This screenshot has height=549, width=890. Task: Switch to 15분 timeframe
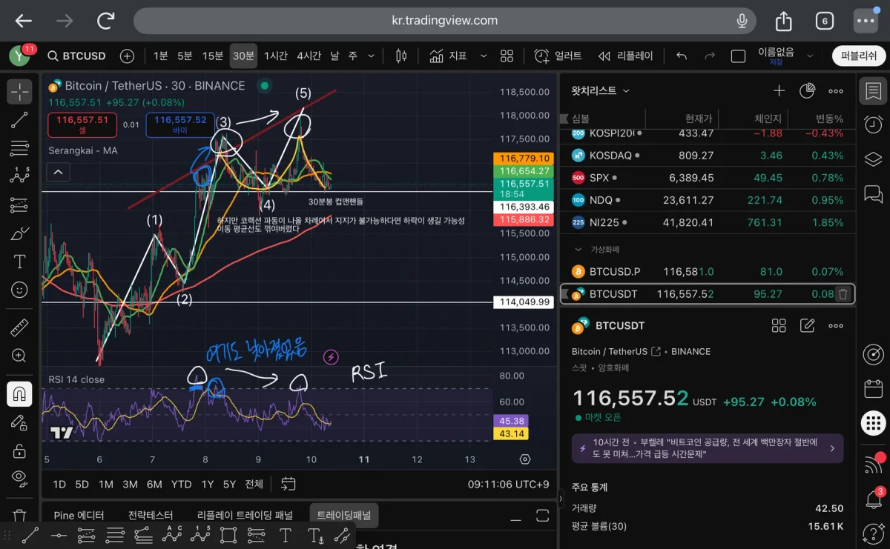[213, 56]
